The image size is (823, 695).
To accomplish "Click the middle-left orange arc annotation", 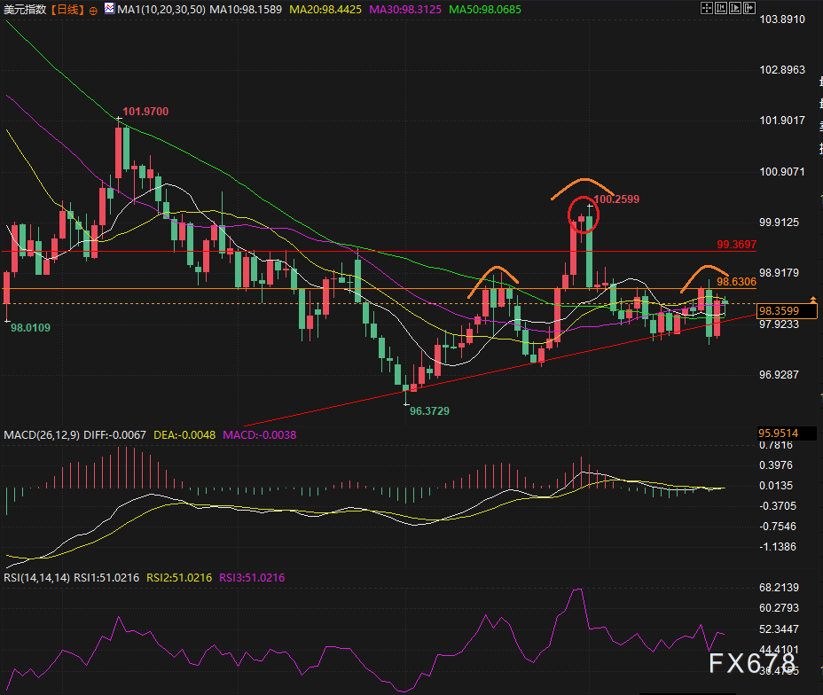I will [493, 277].
